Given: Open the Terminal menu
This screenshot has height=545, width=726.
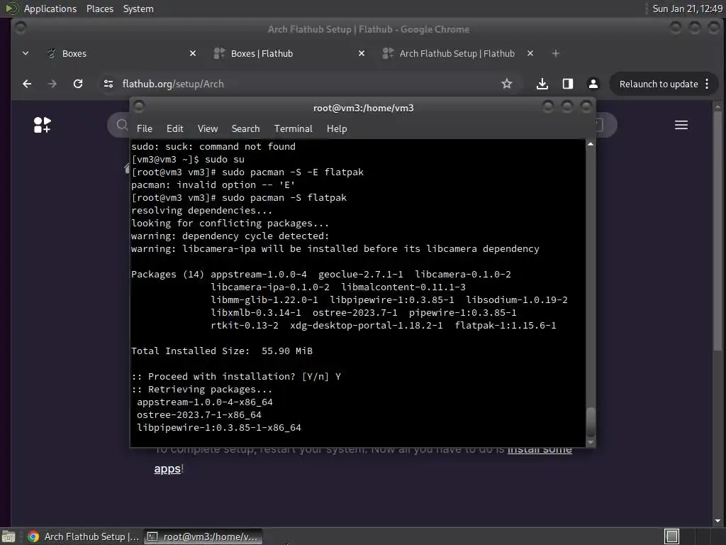Looking at the screenshot, I should [293, 128].
